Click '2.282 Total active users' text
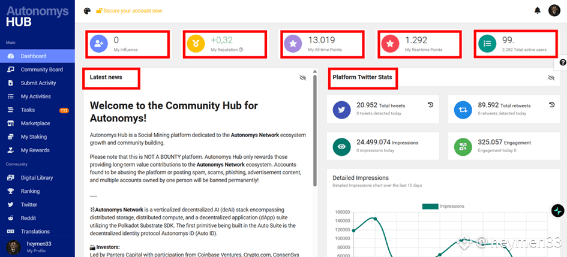 [524, 50]
